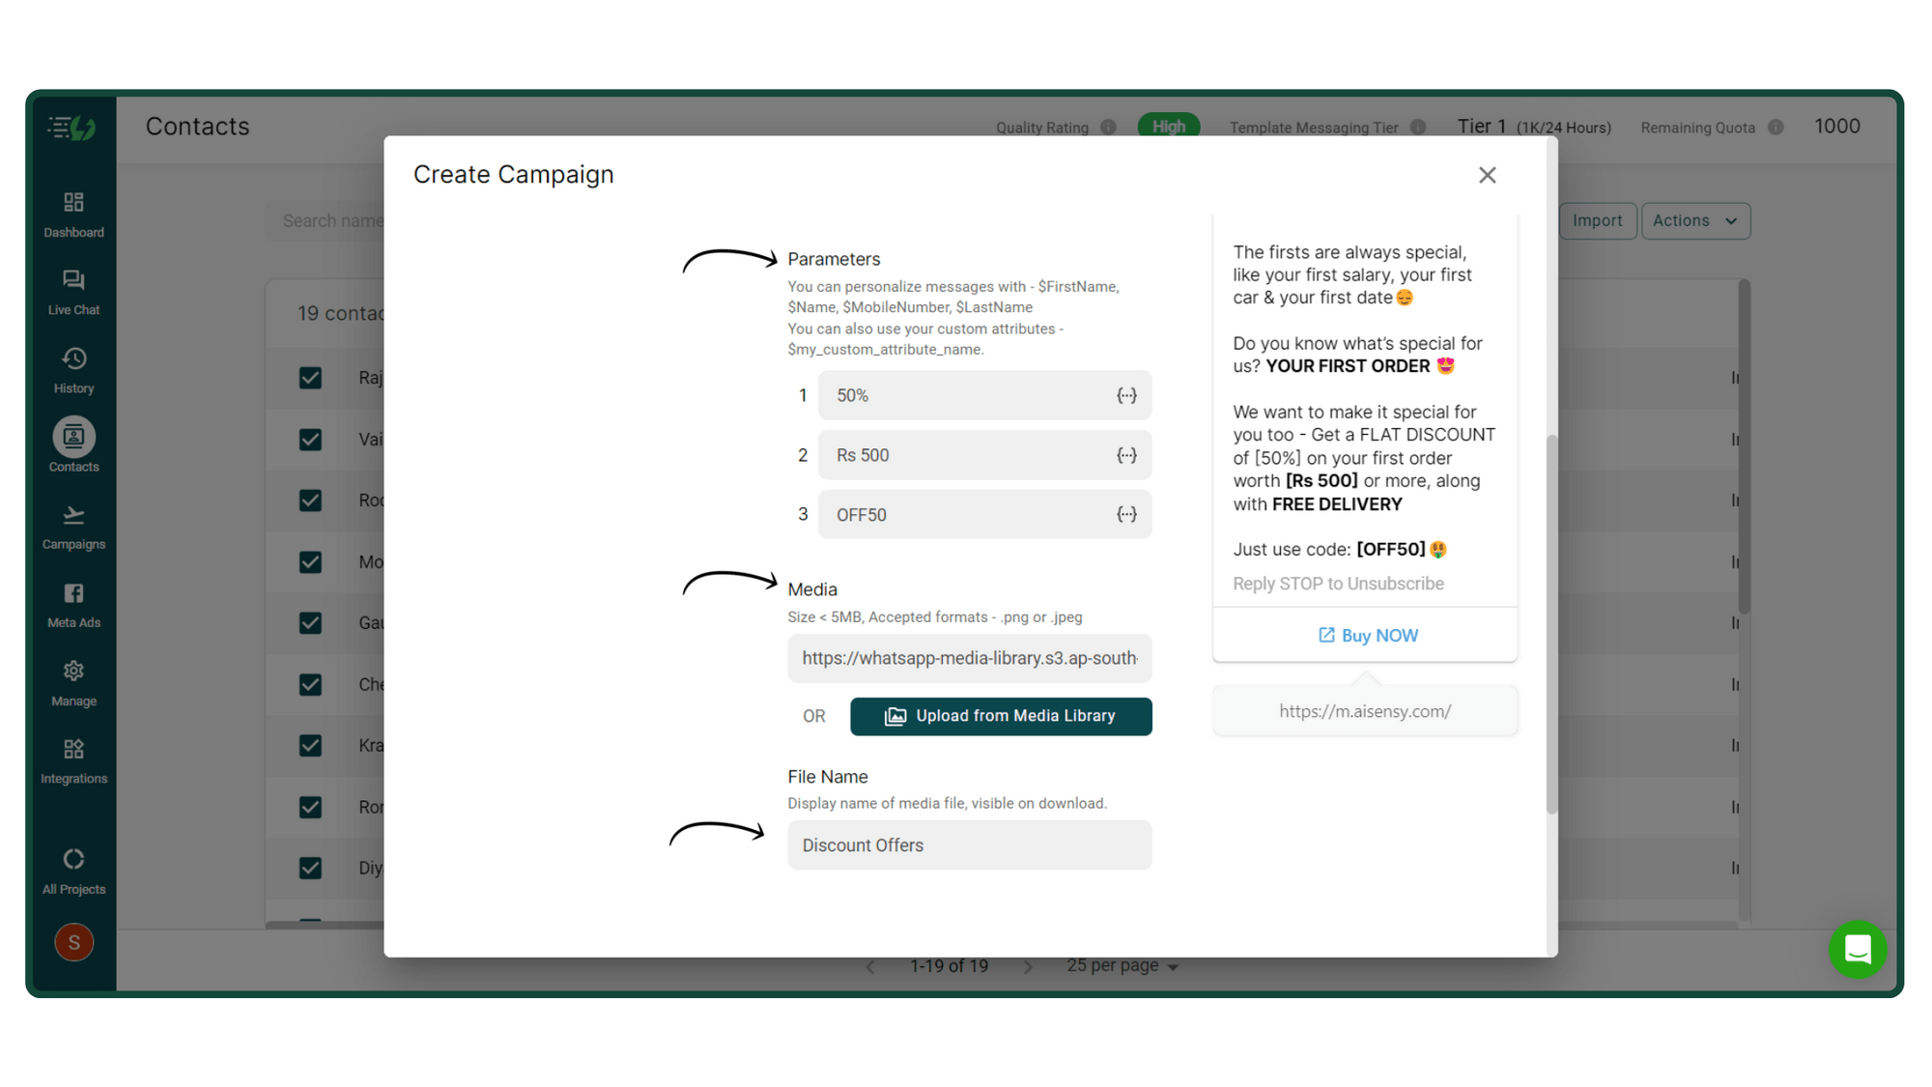Click Buy NOW link in preview
This screenshot has height=1087, width=1932.
point(1367,635)
